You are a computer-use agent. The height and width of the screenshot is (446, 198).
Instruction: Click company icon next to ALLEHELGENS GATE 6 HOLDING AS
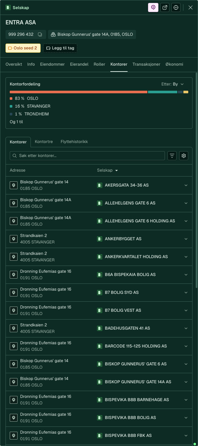pyautogui.click(x=100, y=221)
